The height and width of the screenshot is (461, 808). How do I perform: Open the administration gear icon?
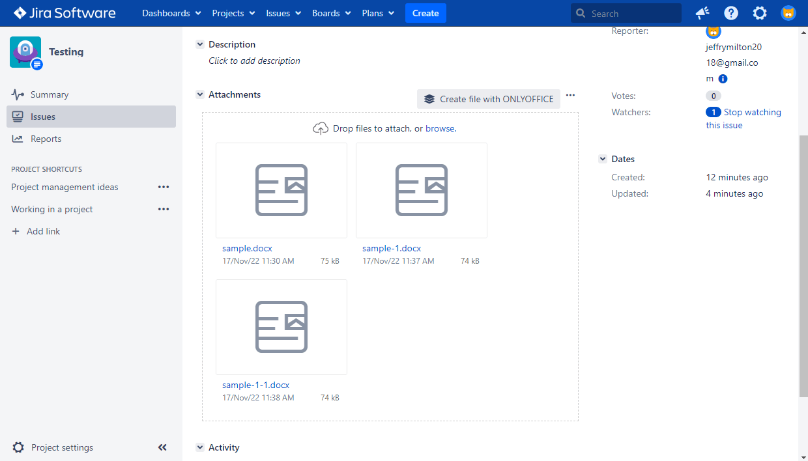click(x=760, y=13)
